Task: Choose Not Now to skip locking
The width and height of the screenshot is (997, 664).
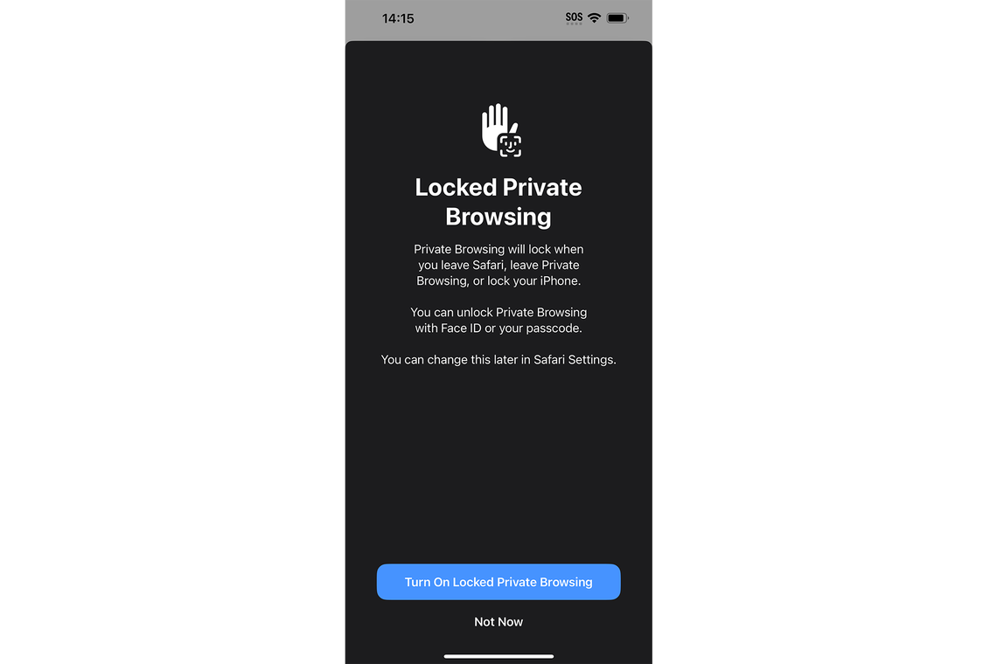Action: click(x=499, y=621)
